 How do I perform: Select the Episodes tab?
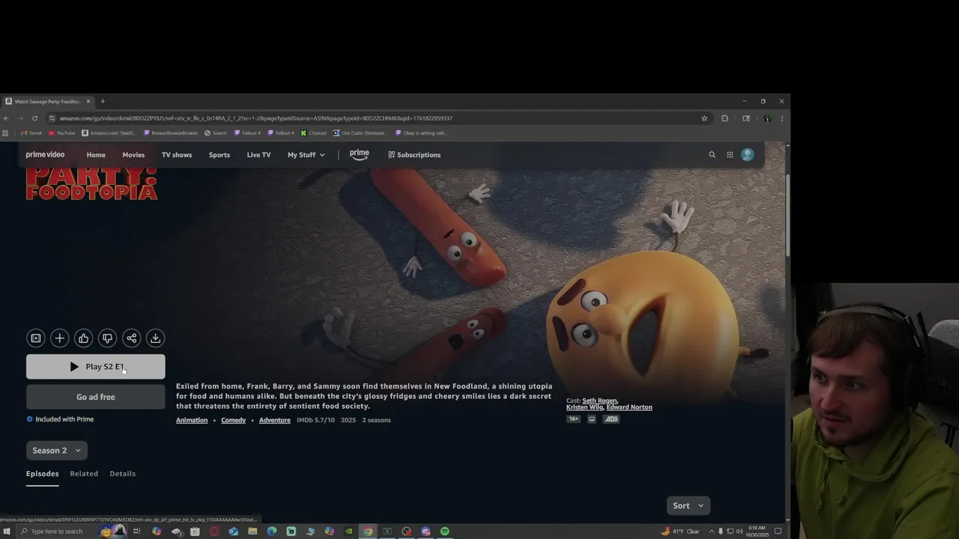42,474
